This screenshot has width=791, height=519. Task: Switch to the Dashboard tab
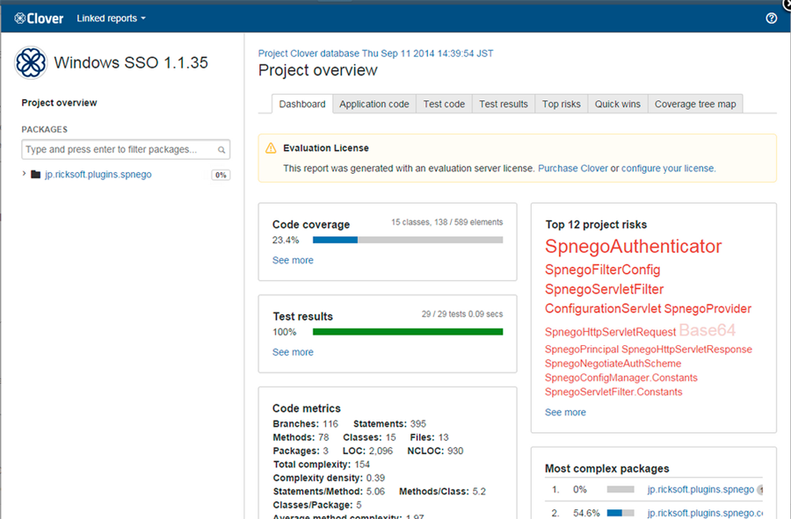[x=302, y=105]
